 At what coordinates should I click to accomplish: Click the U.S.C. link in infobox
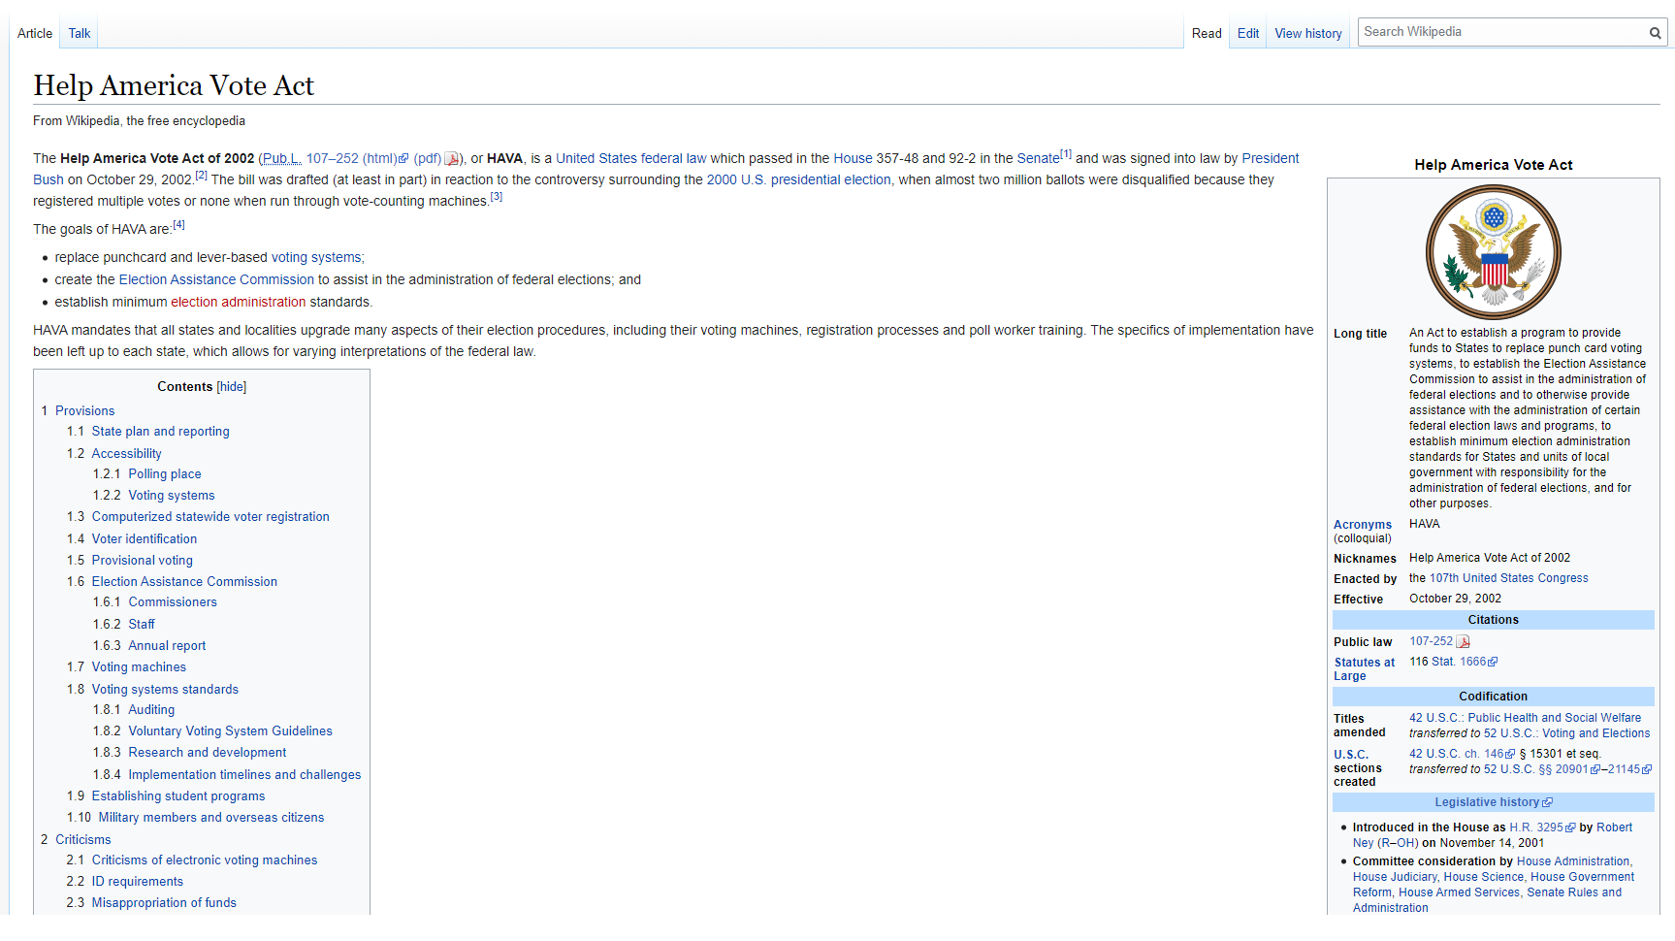[x=1351, y=755]
